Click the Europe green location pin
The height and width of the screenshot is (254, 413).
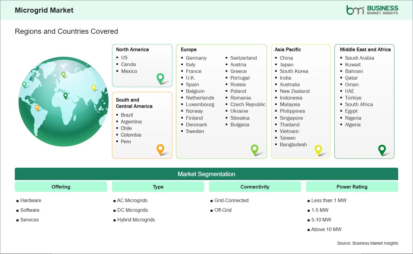pyautogui.click(x=255, y=149)
